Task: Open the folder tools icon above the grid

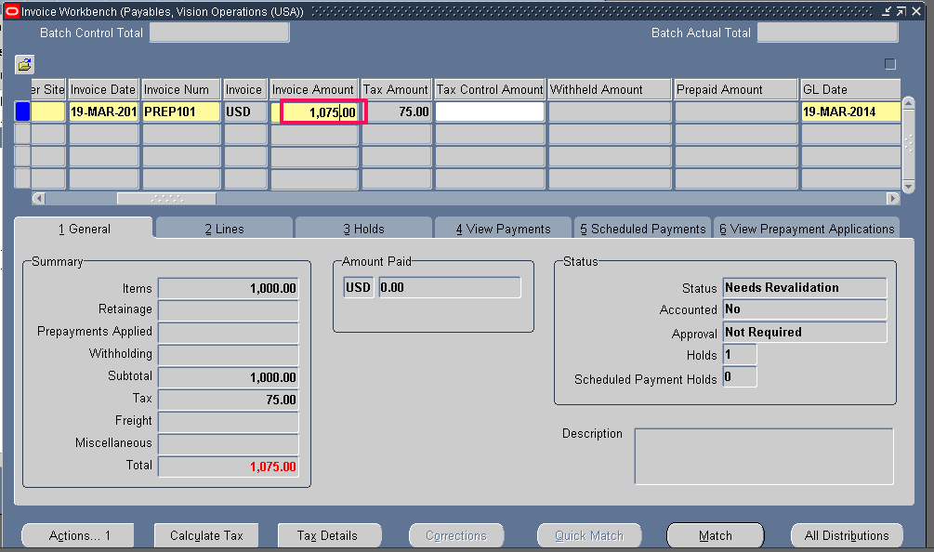Action: [24, 64]
